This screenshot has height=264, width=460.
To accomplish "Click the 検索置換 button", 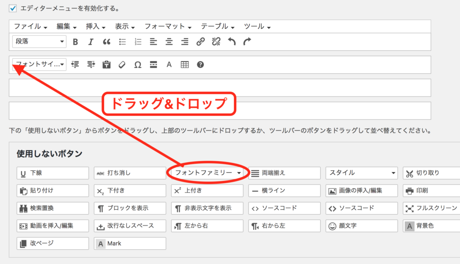I will 53,208.
